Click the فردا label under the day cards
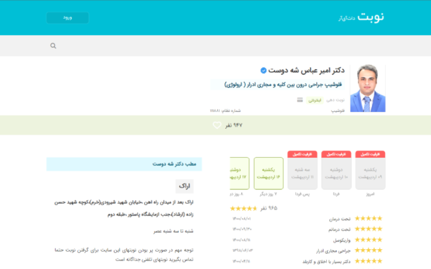 [x=336, y=194]
